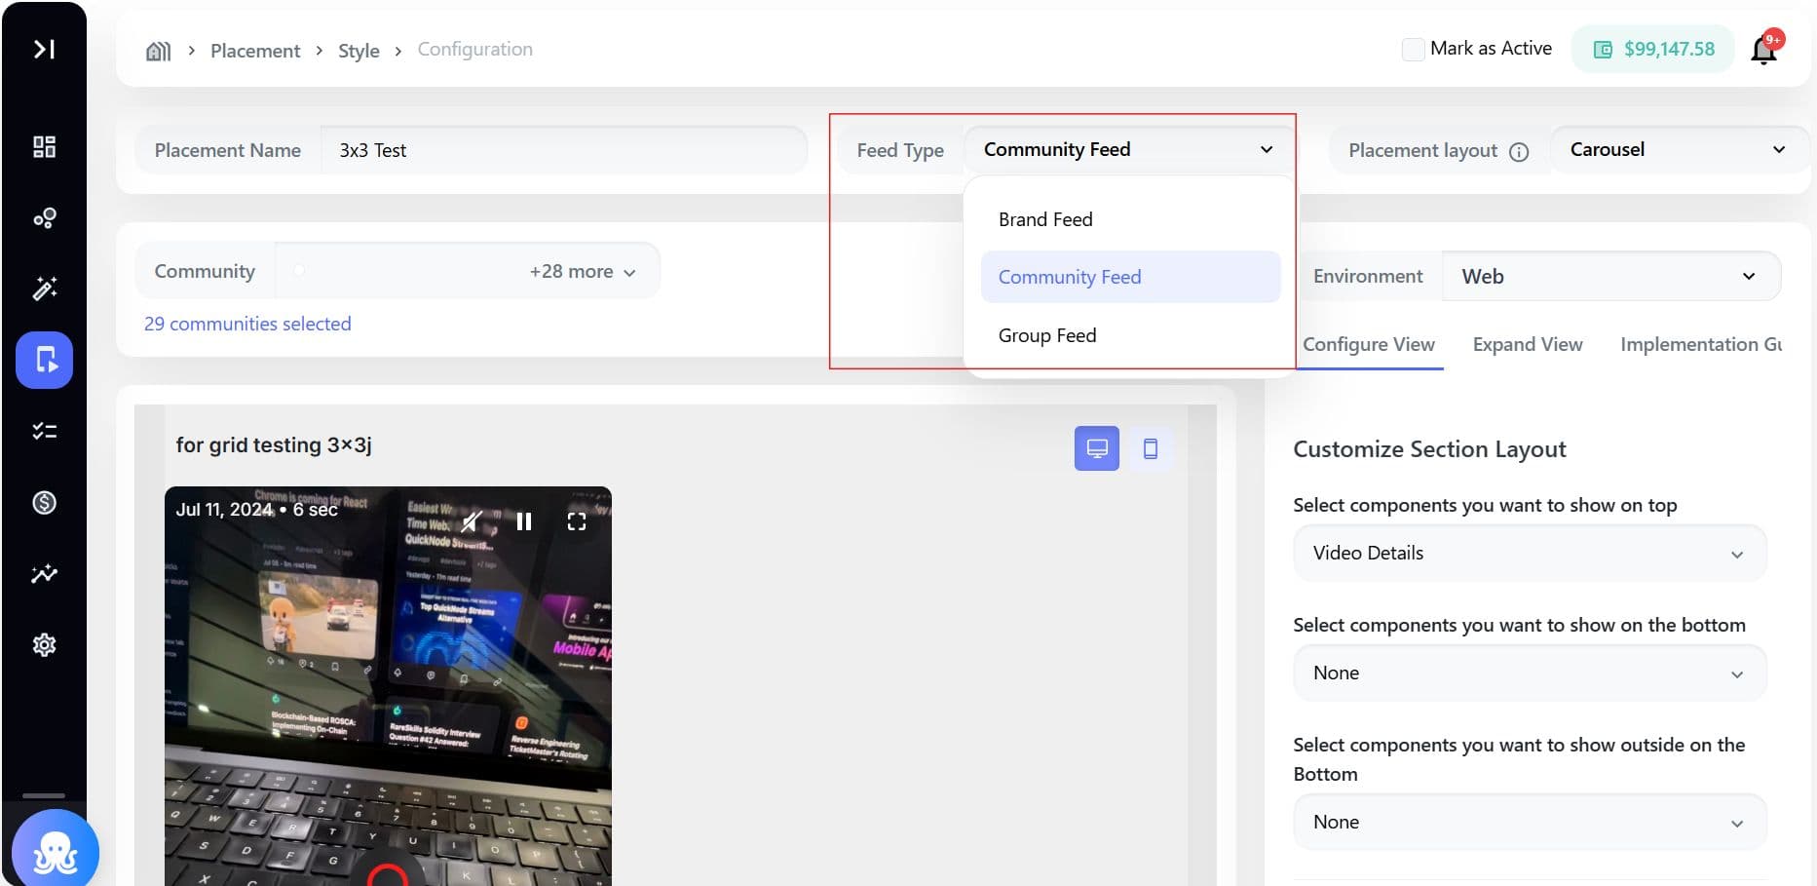Go to Placement breadcrumb
The image size is (1817, 886).
click(255, 51)
